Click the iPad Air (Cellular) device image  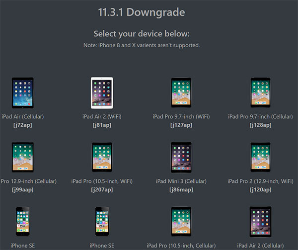(x=22, y=92)
